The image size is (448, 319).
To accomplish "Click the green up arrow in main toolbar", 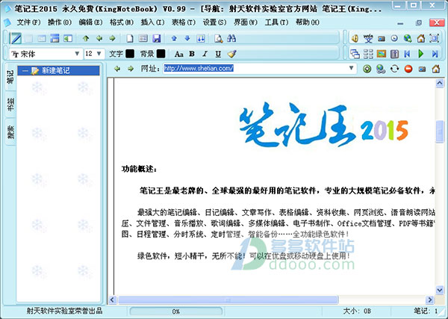I will click(x=86, y=38).
